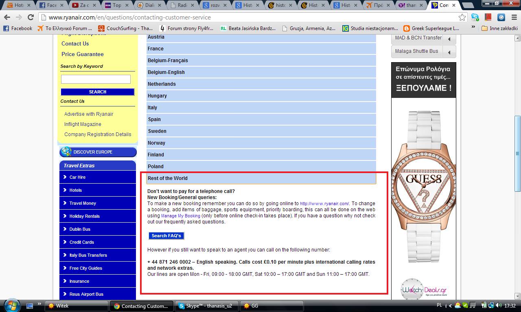
Task: Expand the MAD & BCN Transfer arrow
Action: tap(449, 39)
